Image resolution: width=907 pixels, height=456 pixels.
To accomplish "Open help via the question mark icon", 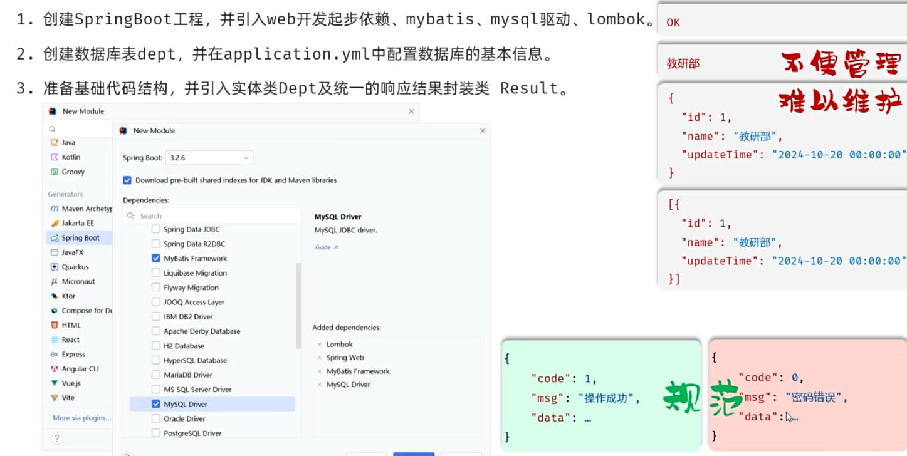I will (x=56, y=438).
